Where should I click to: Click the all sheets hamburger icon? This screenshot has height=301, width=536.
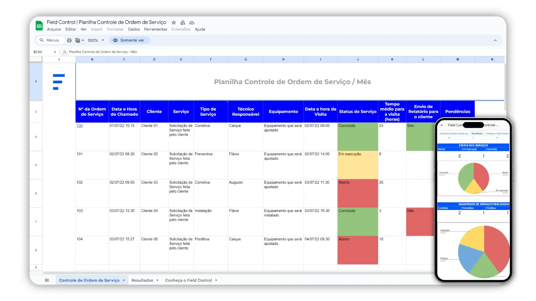point(47,280)
